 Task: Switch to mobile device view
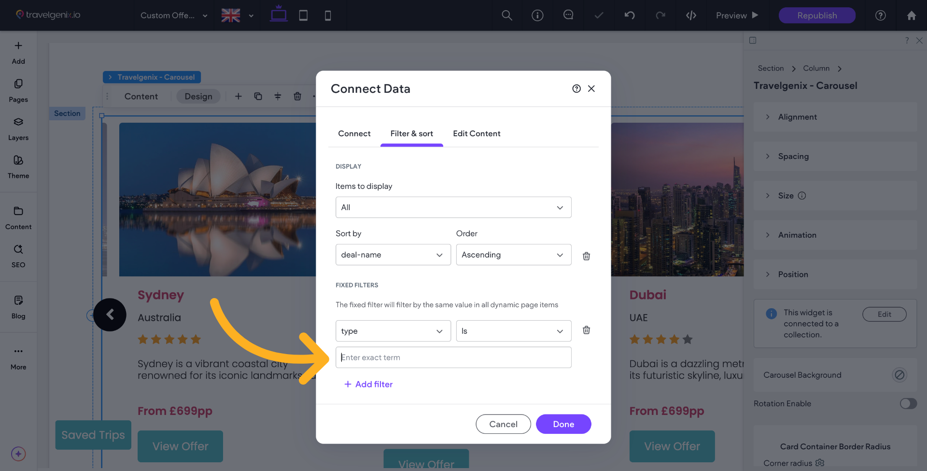pos(328,15)
